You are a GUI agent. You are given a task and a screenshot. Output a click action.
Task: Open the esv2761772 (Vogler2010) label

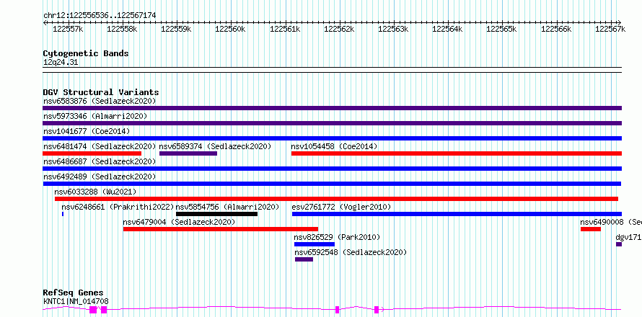click(341, 207)
